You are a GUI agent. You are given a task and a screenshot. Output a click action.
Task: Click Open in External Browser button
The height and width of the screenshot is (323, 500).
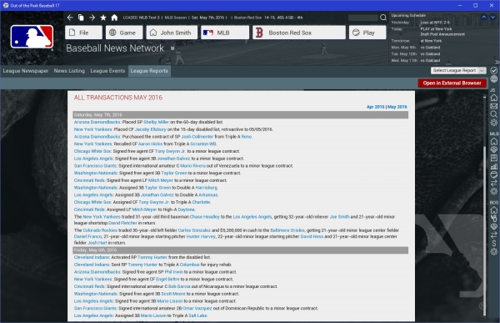tap(452, 83)
